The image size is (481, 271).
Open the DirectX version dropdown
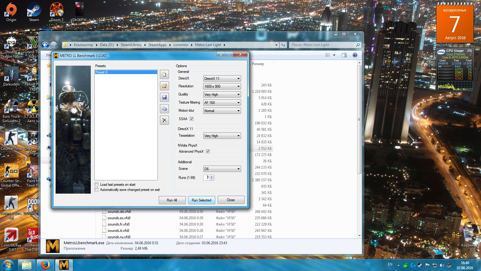pos(222,79)
